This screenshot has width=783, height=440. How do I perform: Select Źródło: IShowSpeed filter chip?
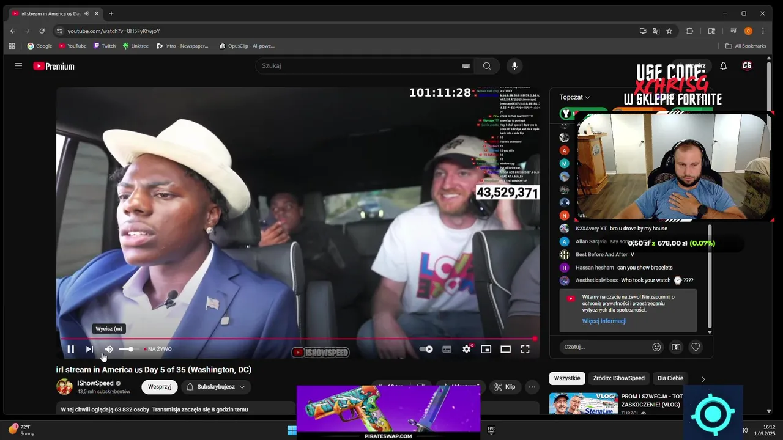pos(618,378)
